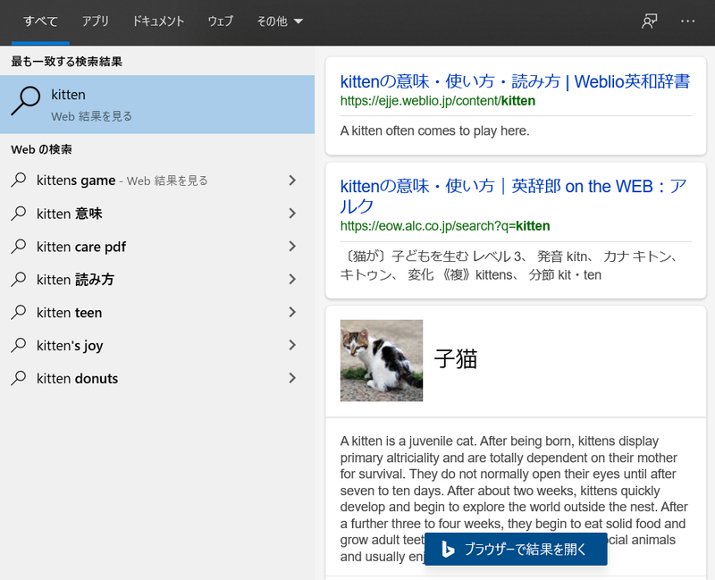The width and height of the screenshot is (715, 580).
Task: Open the feedback icon in the header
Action: coord(650,21)
